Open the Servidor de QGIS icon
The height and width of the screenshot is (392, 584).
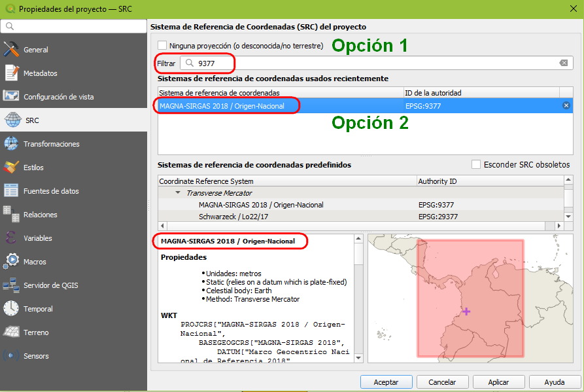click(x=11, y=285)
